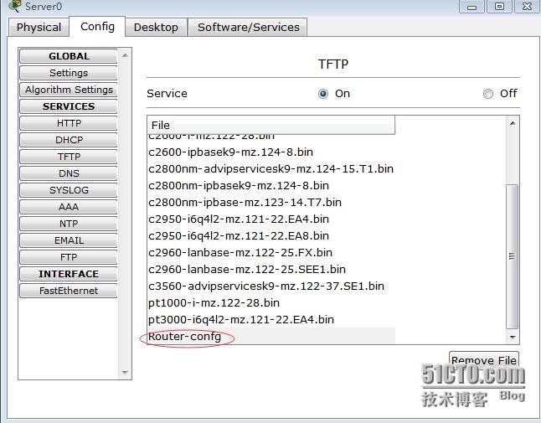Viewport: 541px width, 423px height.
Task: Select c2600-ipbasek9-mz.124-8.bin
Action: coord(271,152)
